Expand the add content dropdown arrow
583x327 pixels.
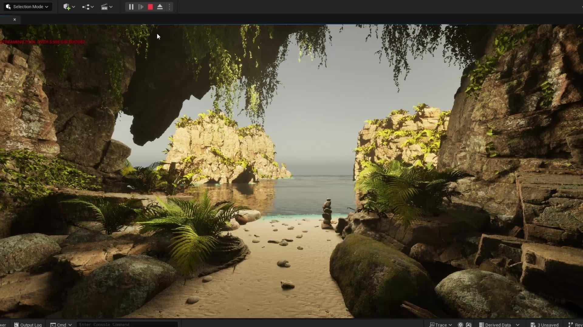click(73, 7)
